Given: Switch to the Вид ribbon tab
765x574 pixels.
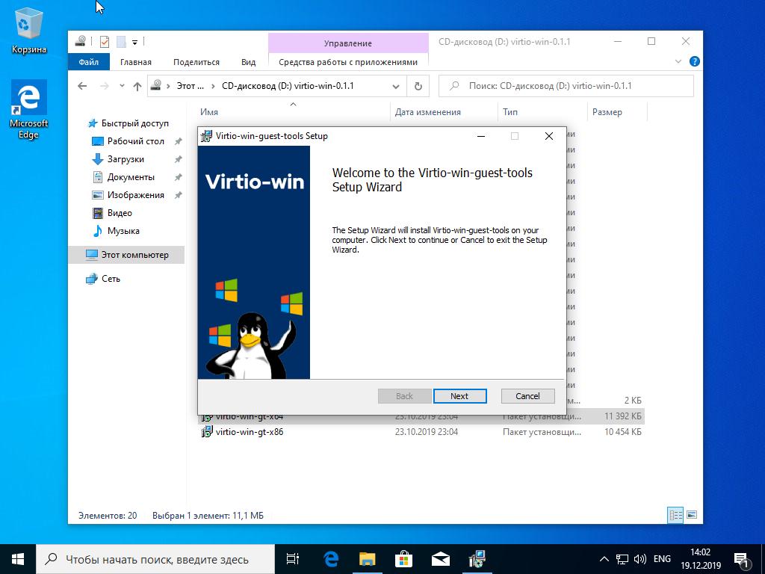Looking at the screenshot, I should point(248,62).
